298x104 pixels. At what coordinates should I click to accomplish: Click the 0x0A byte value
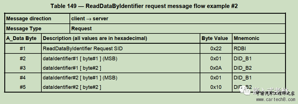[216, 68]
